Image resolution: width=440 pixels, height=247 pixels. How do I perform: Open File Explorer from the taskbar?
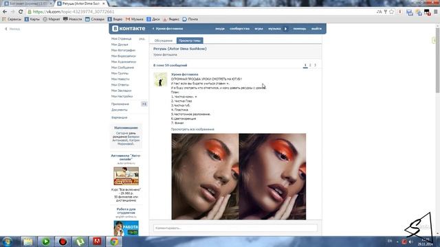(x=27, y=242)
